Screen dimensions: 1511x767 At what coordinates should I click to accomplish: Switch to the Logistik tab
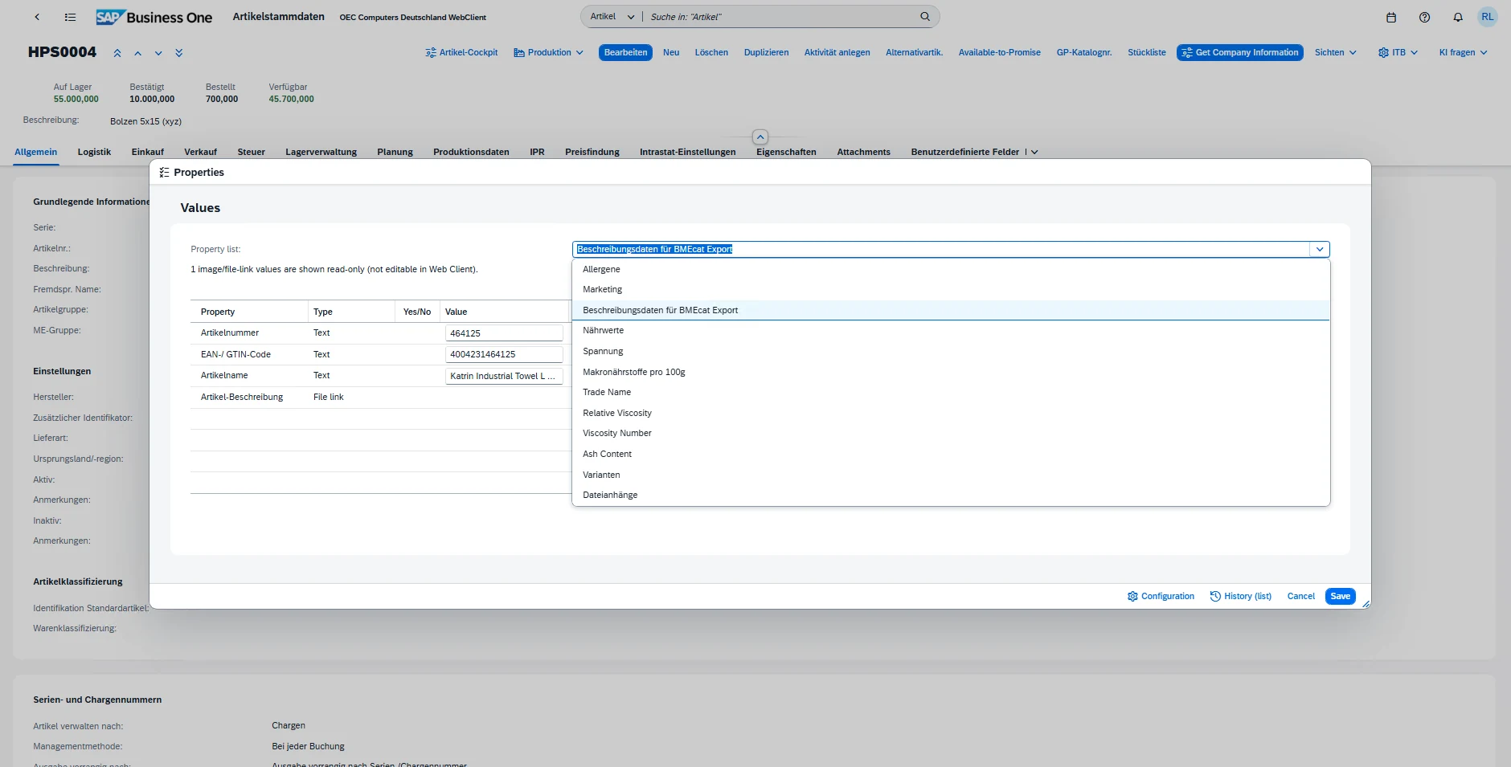94,152
